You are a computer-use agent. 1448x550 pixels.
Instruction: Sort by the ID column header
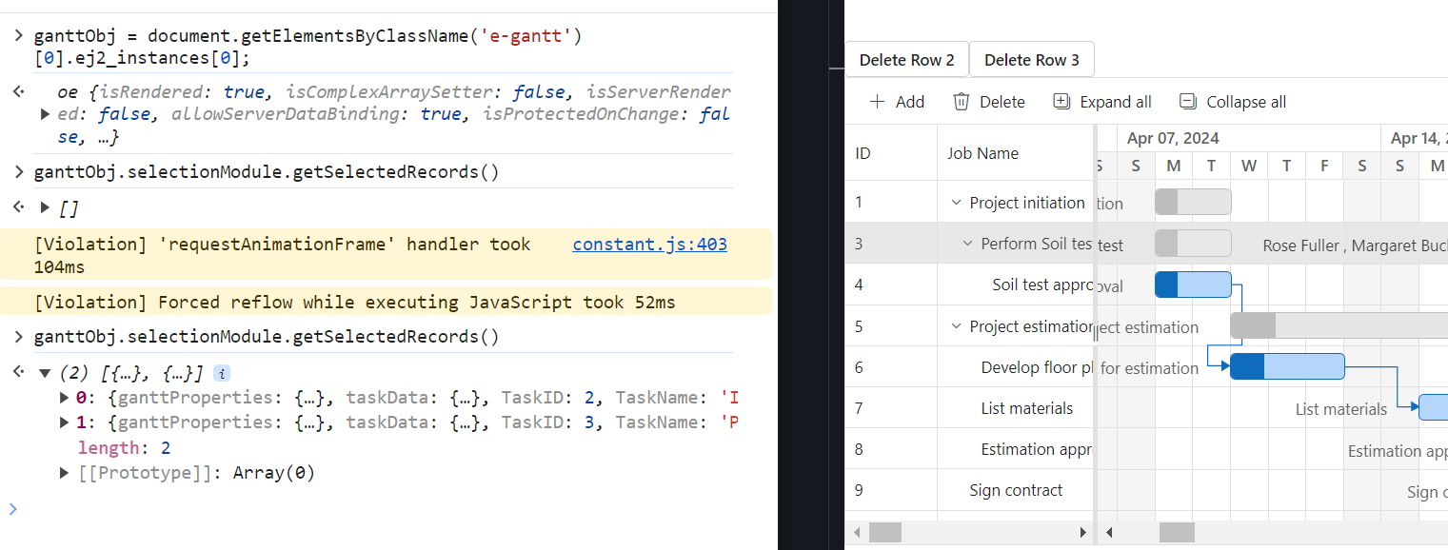tap(890, 152)
